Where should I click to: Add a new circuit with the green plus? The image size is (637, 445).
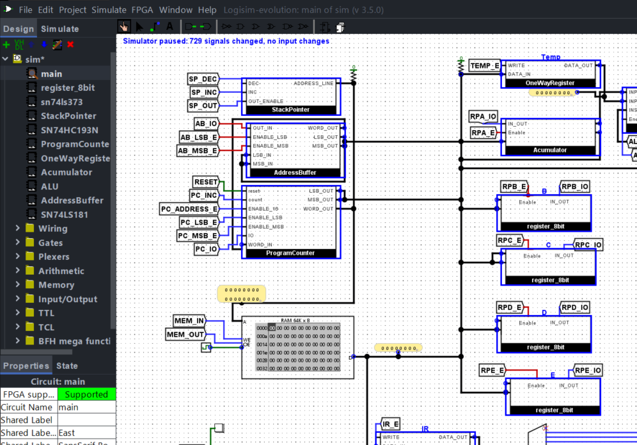6,45
